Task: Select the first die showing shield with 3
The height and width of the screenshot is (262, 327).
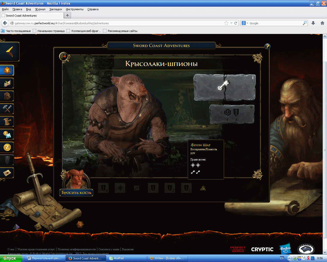Action: (x=103, y=188)
